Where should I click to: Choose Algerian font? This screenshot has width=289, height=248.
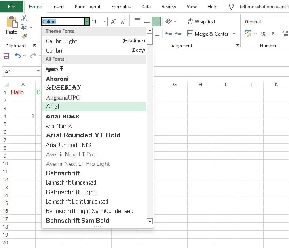94,88
